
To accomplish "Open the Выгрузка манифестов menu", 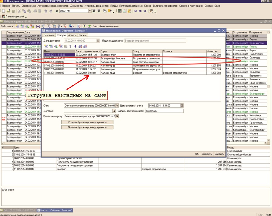I will (165, 6).
